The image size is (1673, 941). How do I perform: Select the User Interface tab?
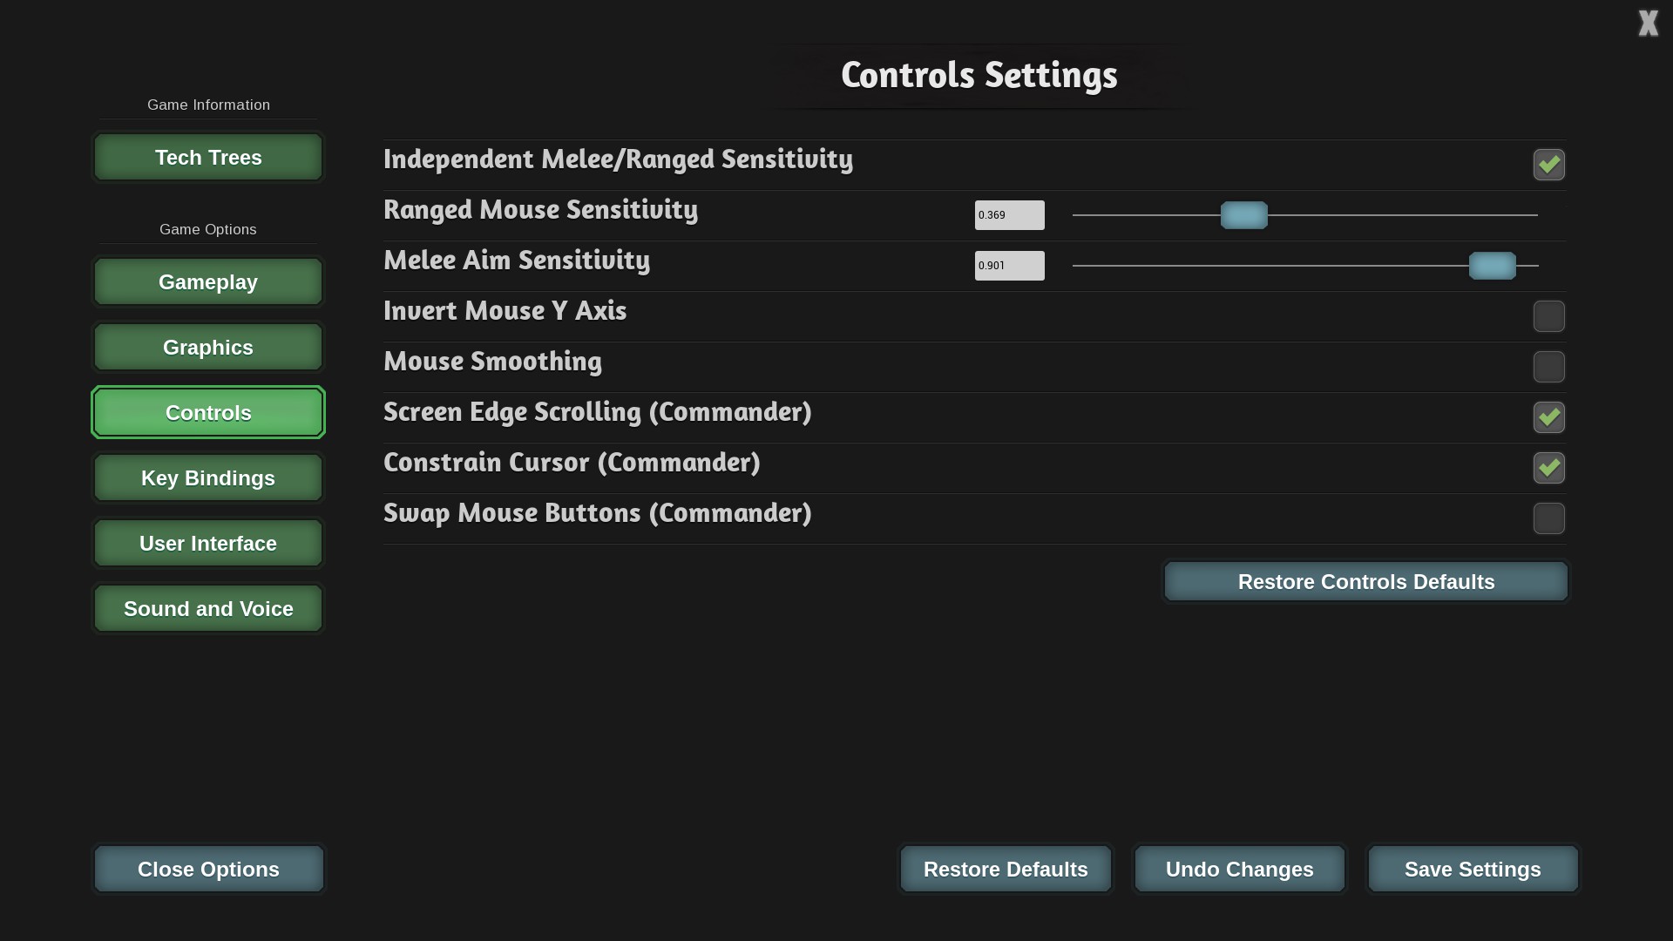click(208, 544)
